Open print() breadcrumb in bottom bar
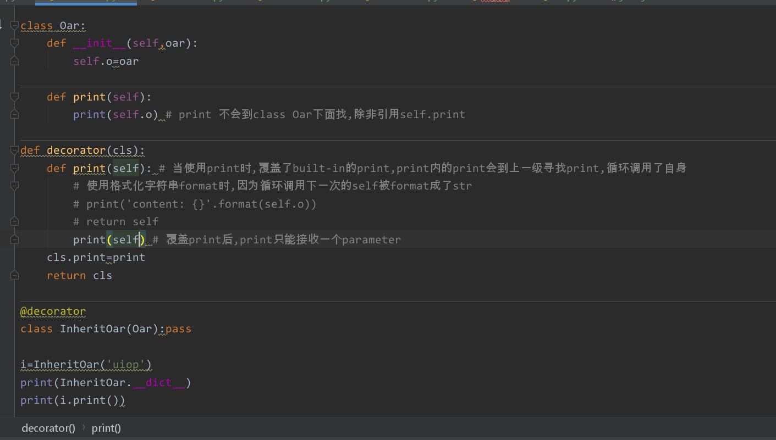 [106, 428]
